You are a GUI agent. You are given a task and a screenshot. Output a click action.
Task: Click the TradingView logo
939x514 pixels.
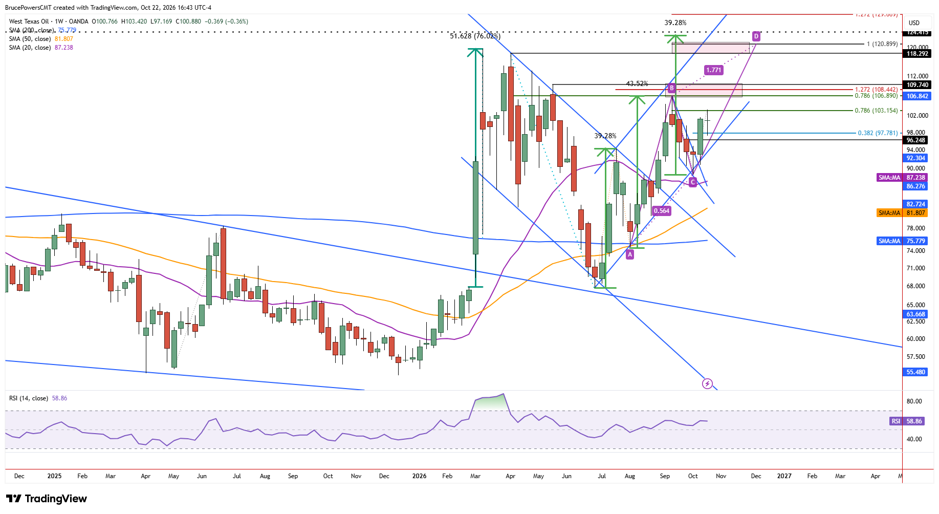click(x=47, y=499)
